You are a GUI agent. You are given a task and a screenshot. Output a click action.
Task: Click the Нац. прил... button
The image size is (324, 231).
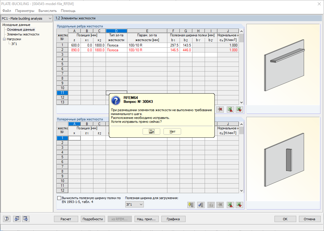146,219
